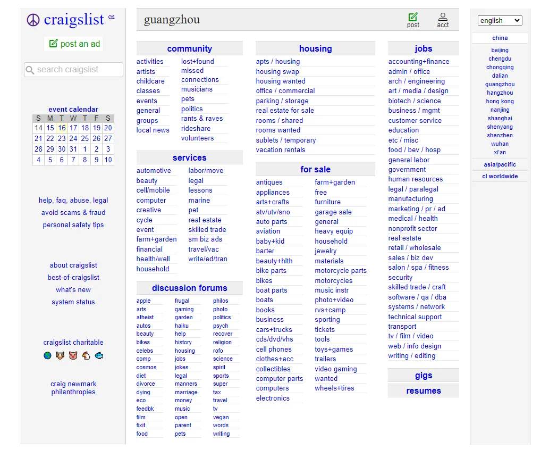Open the cl worldwide section
This screenshot has width=549, height=449.
pos(500,176)
